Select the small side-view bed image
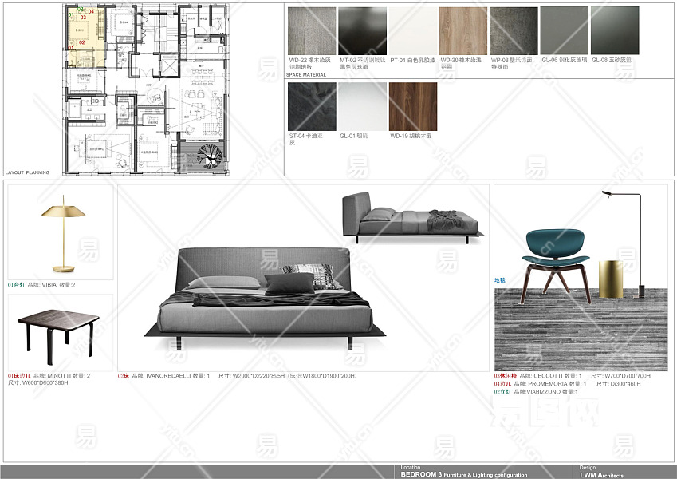Image resolution: width=677 pixels, height=479 pixels. coord(413,217)
